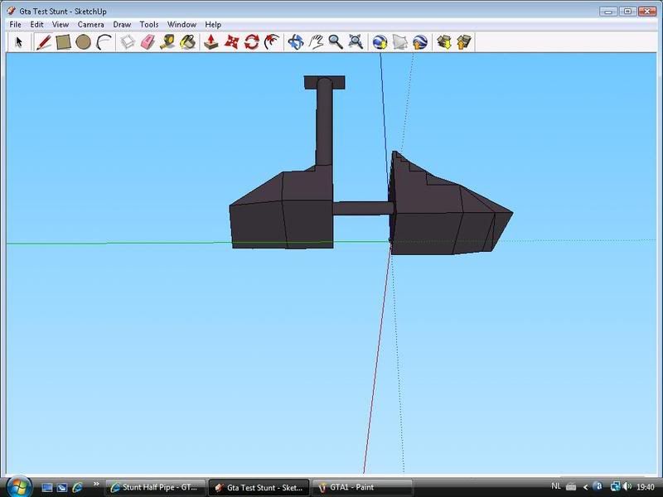The width and height of the screenshot is (663, 497).
Task: Select the Paint Bucket tool
Action: 188,42
